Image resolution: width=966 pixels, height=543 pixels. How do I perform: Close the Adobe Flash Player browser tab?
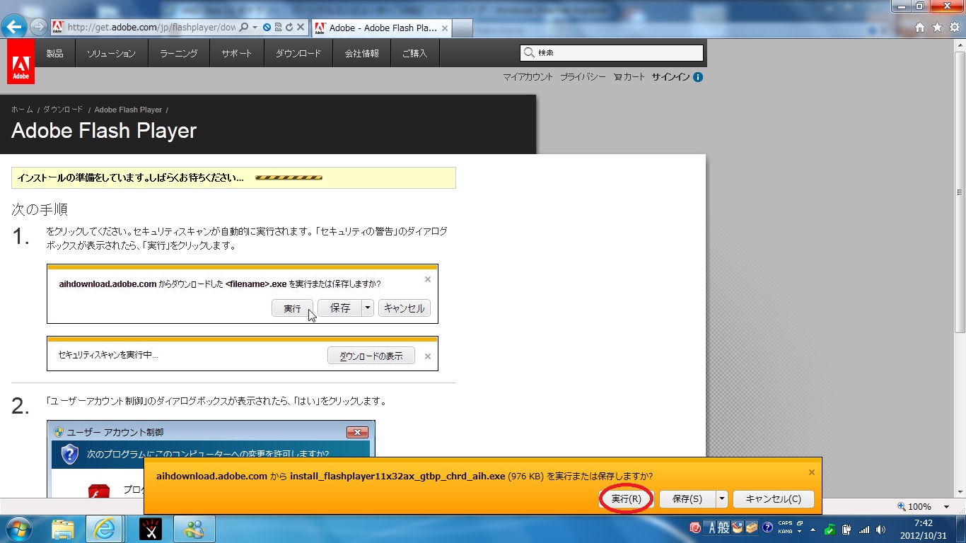(x=445, y=28)
